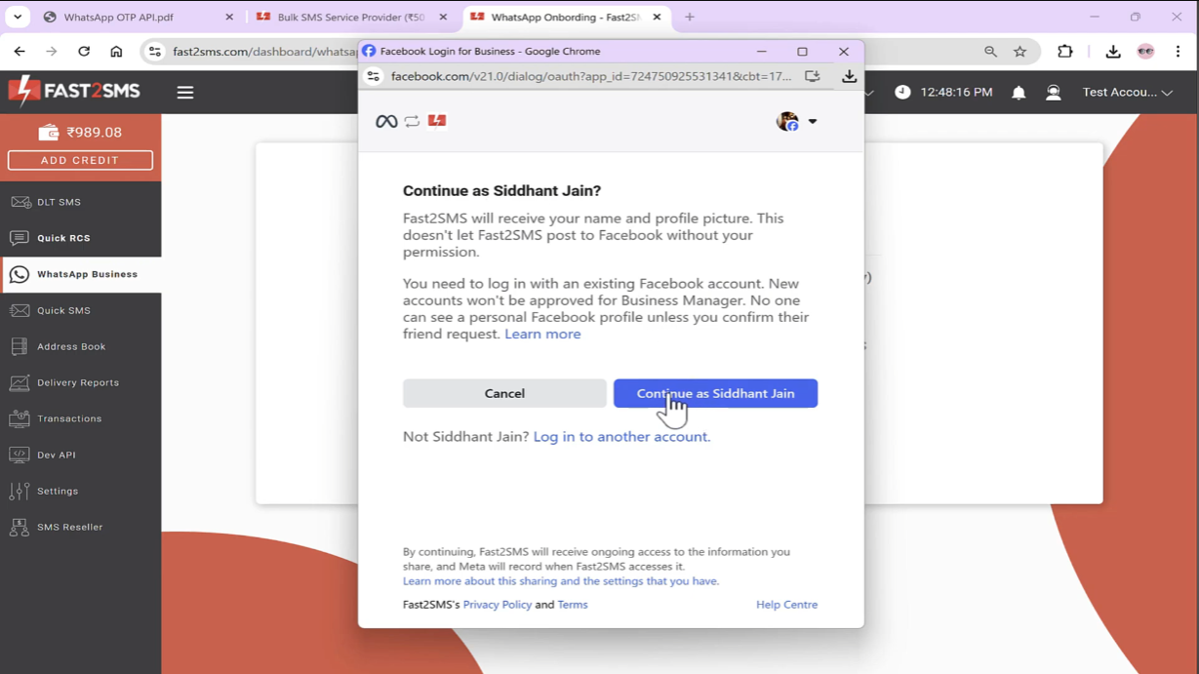
Task: Click the ADD CREDIT button
Action: [x=80, y=160]
